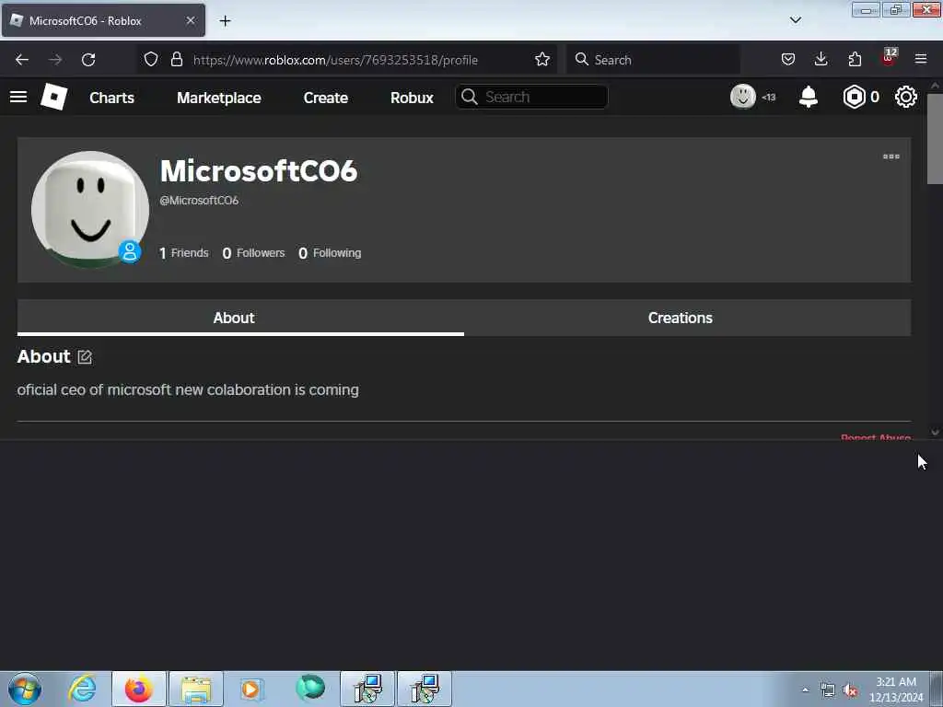
Task: View the 1 Friends list
Action: (x=183, y=253)
